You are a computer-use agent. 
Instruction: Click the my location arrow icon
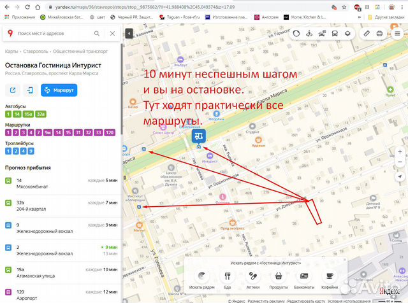400,176
